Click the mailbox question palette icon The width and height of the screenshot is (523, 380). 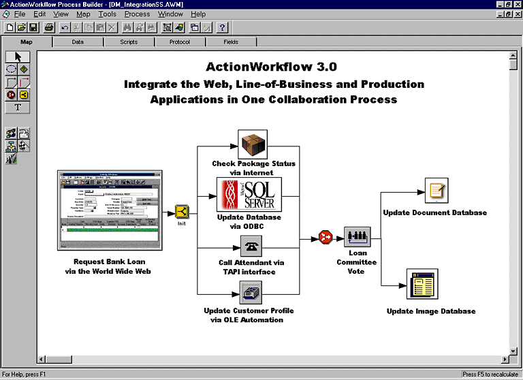coord(24,133)
